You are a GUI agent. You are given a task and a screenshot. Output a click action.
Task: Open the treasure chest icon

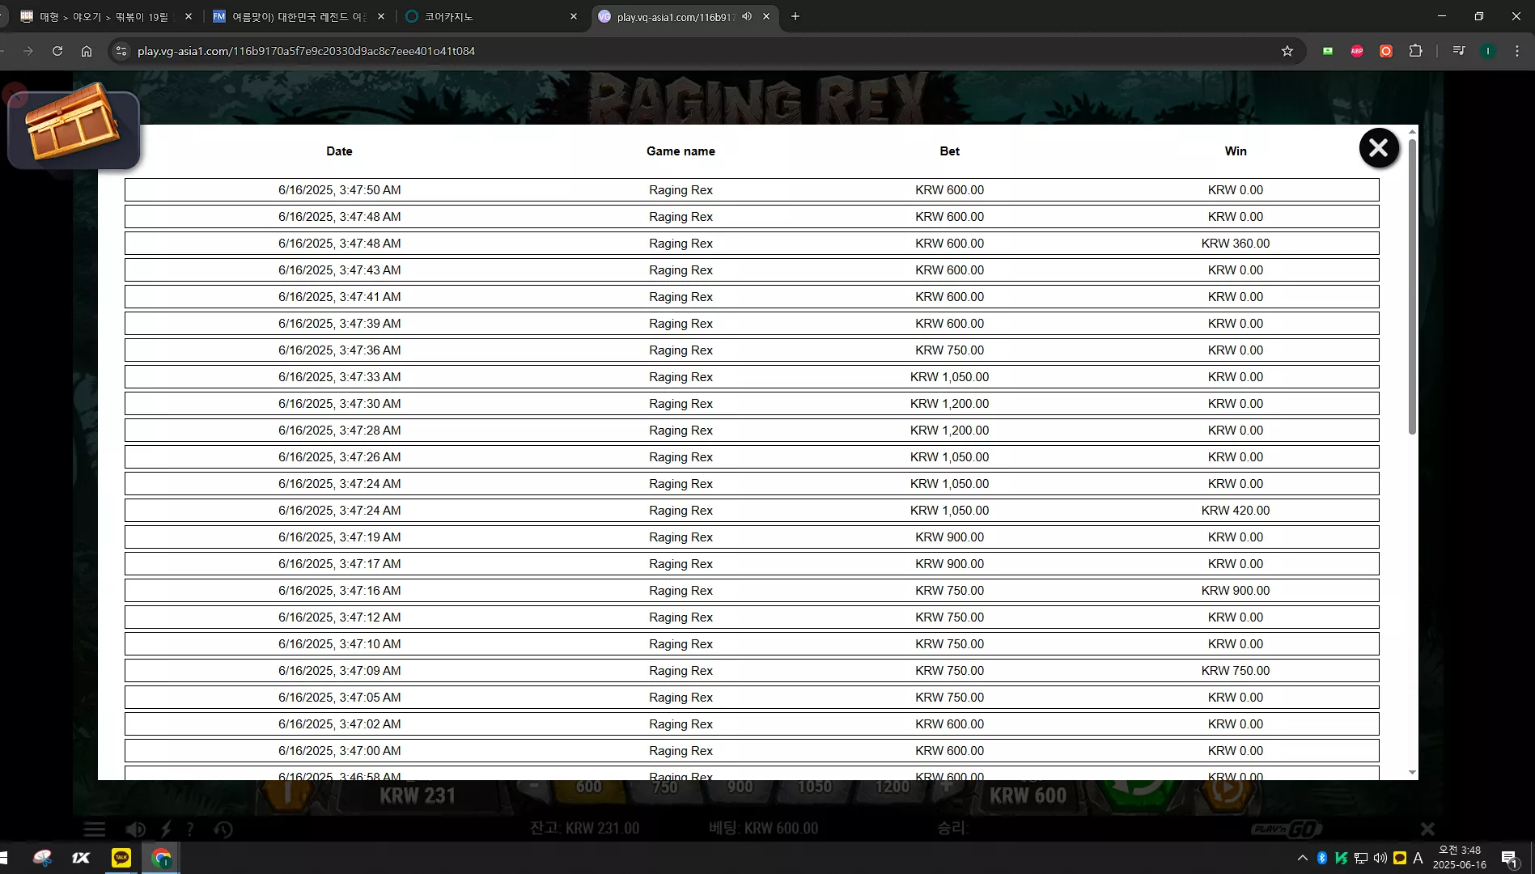tap(74, 125)
